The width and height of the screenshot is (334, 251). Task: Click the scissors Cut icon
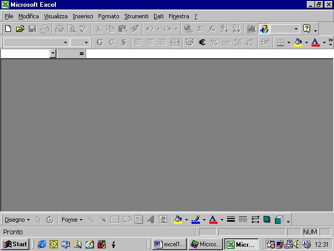[99, 29]
